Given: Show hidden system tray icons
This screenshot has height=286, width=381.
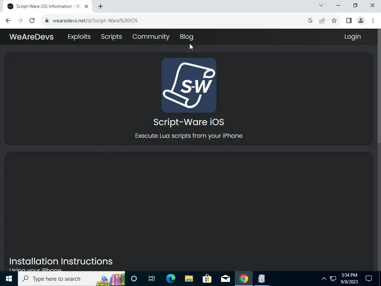Looking at the screenshot, I should pos(324,279).
